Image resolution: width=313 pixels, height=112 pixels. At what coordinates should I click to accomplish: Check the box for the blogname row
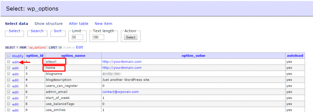coord(8,74)
